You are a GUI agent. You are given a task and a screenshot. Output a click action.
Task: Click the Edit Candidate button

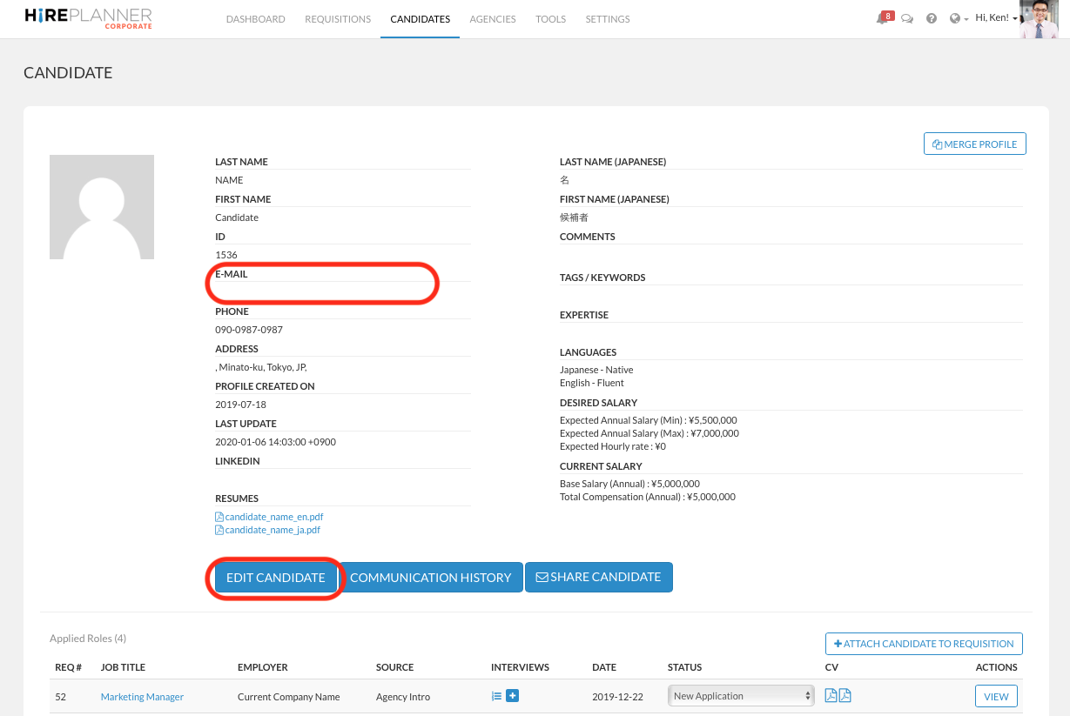[x=275, y=578]
